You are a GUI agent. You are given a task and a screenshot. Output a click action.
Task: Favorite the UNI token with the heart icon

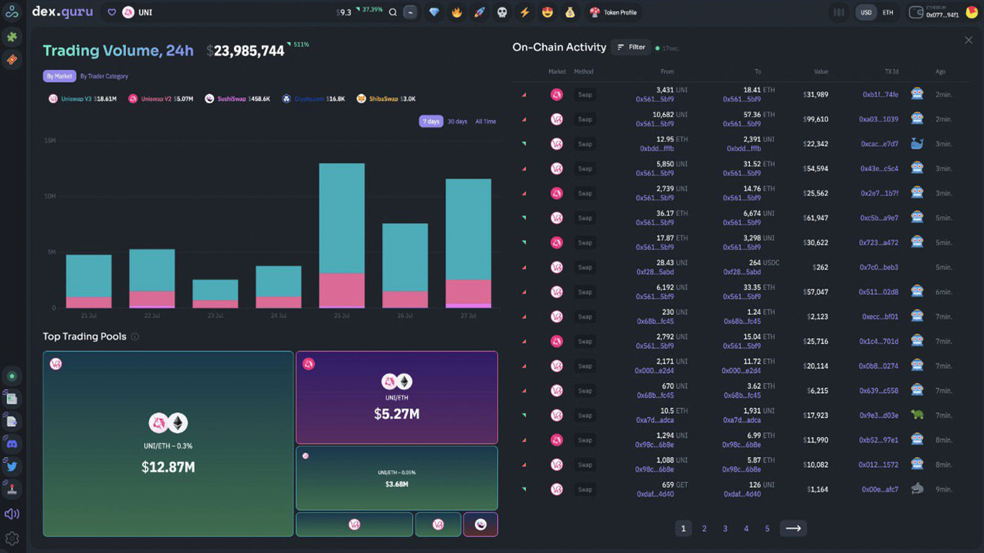click(111, 12)
